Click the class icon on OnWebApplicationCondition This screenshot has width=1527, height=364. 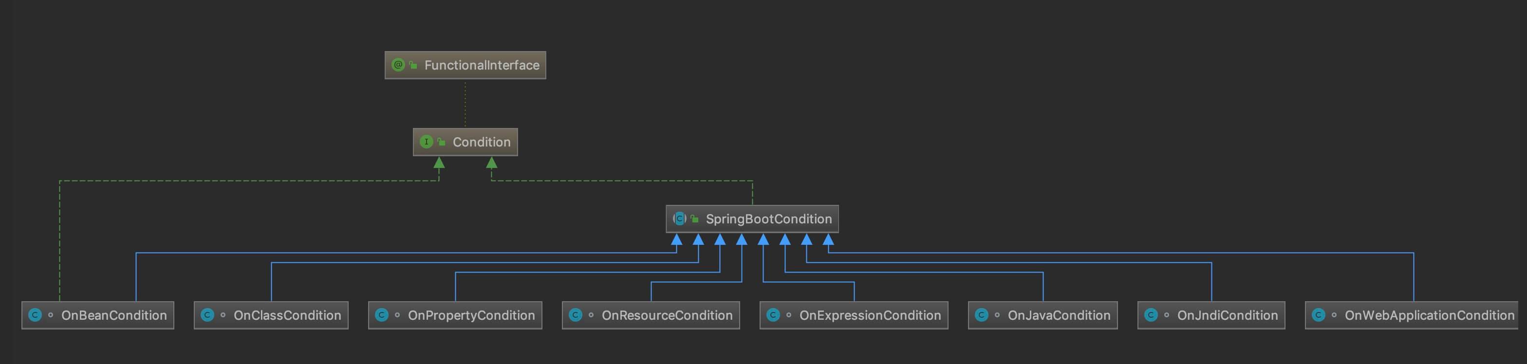tap(1318, 315)
